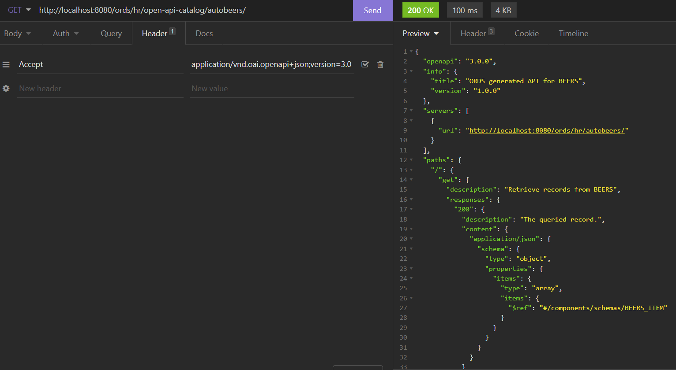Image resolution: width=676 pixels, height=370 pixels.
Task: Toggle the Accept header enabled checkbox
Action: 365,64
